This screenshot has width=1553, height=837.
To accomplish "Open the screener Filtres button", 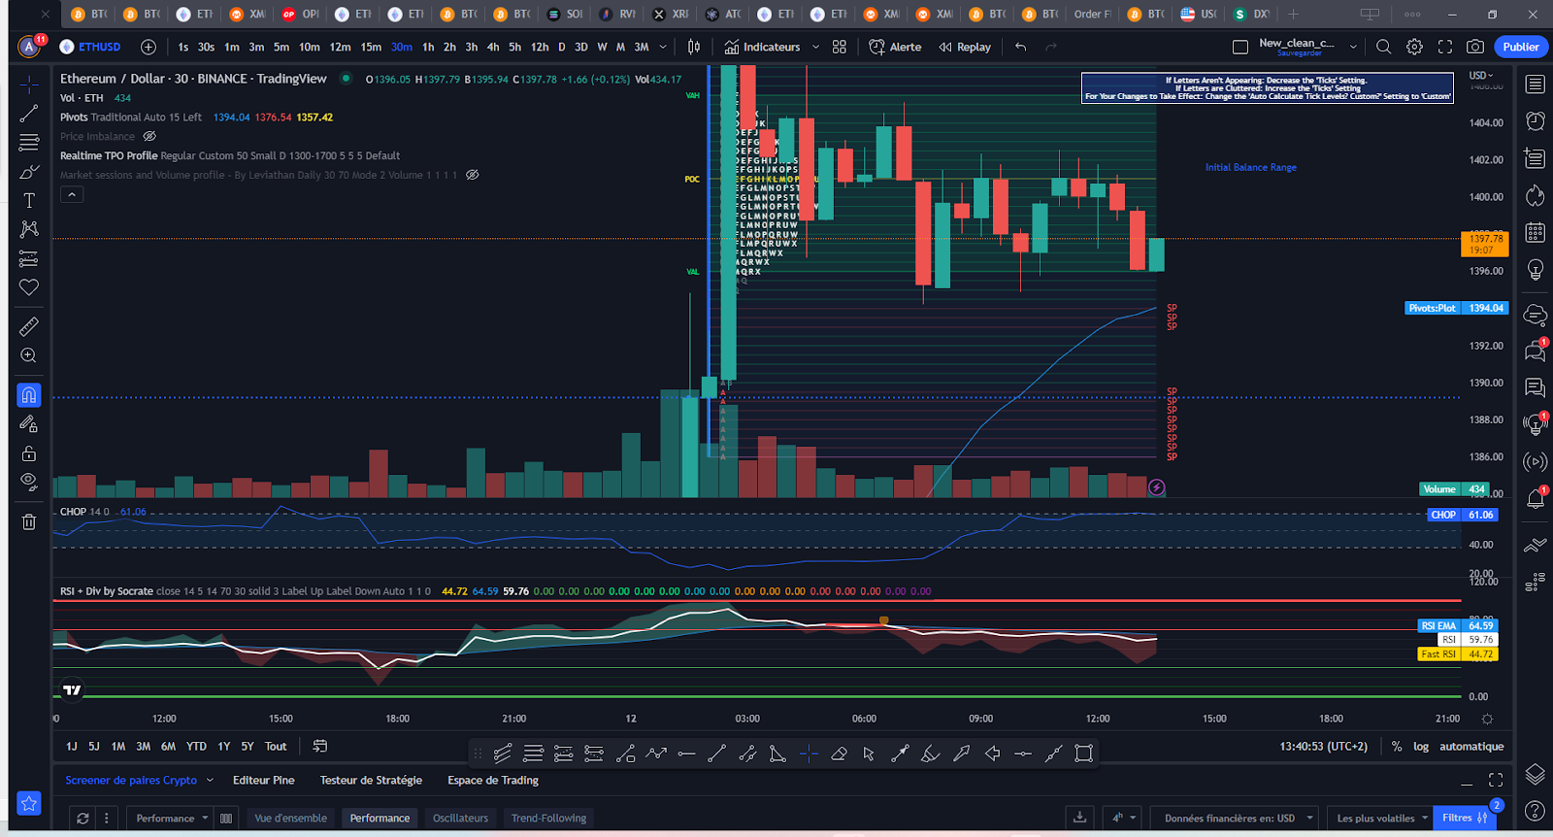I will pos(1464,818).
